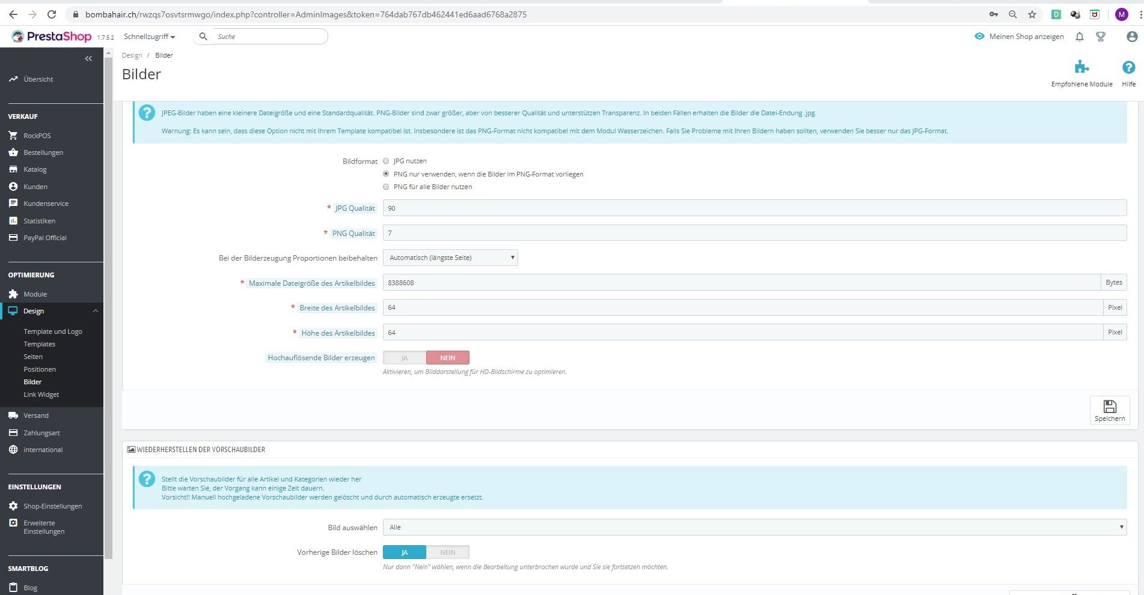
Task: Click the Module puzzle icon in sidebar
Action: click(13, 294)
